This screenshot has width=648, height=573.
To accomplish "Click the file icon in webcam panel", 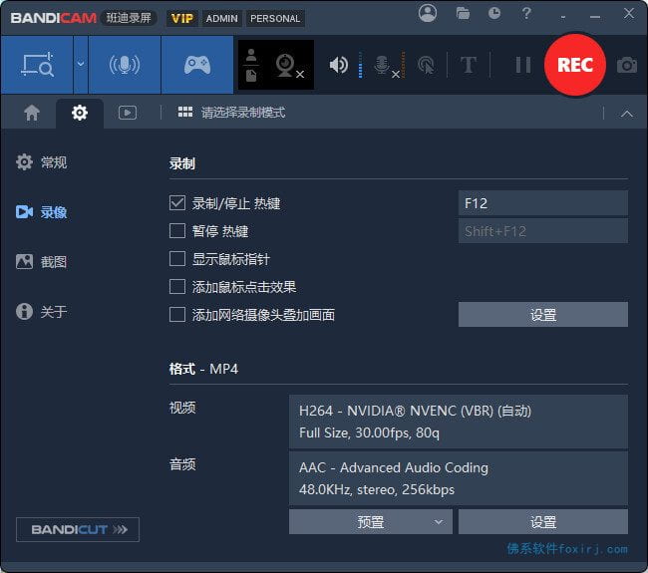I will coord(251,76).
